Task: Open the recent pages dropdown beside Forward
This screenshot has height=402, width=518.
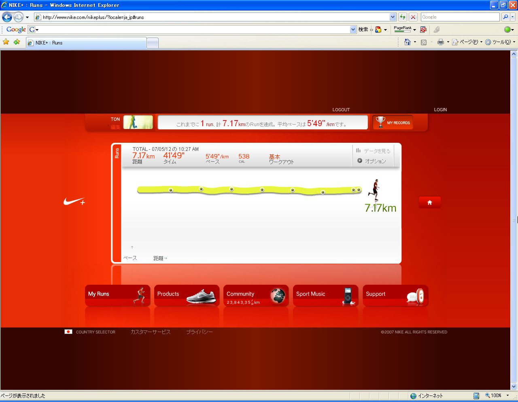Action: tap(27, 17)
